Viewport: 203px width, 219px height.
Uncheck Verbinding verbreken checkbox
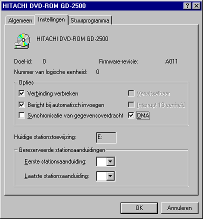pos(21,93)
